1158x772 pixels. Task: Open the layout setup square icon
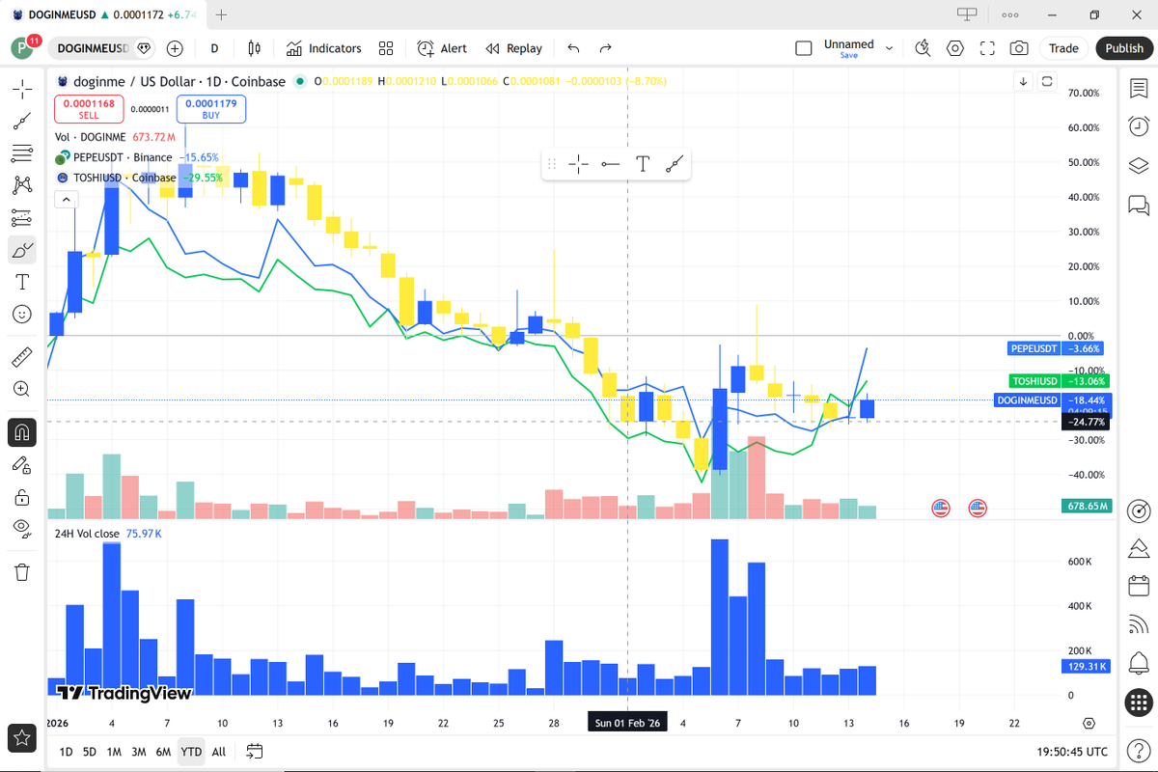pos(803,48)
